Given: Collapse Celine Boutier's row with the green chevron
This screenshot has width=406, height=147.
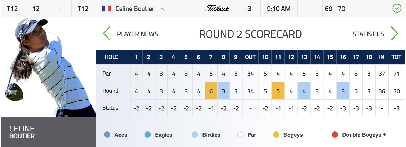Looking at the screenshot, I should [162, 9].
